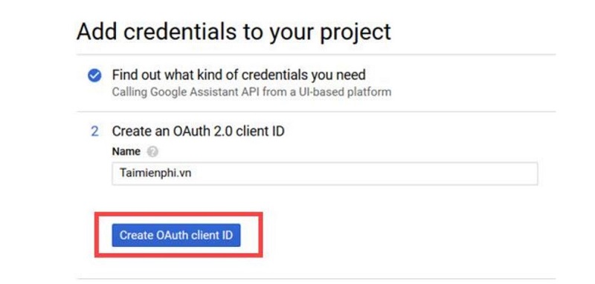Place cursor after 'Taimienphi.vn' text in field
595x284 pixels.
pyautogui.click(x=193, y=174)
